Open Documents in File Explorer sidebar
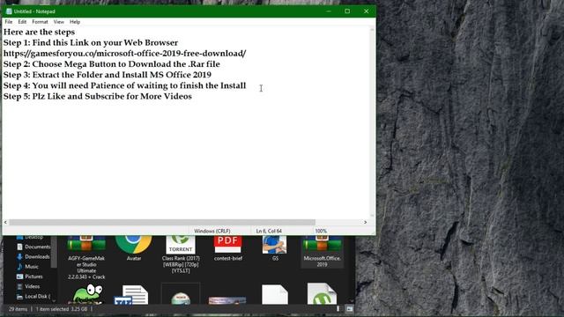Screen dimensions: 564x317 click(33, 247)
